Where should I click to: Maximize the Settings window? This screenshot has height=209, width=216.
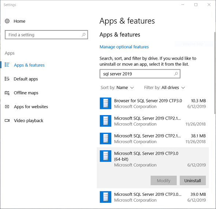196,5
